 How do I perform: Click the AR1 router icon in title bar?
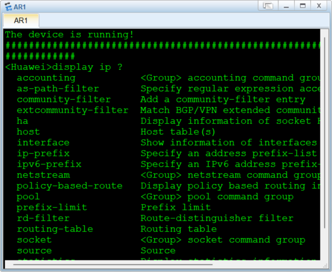point(8,6)
